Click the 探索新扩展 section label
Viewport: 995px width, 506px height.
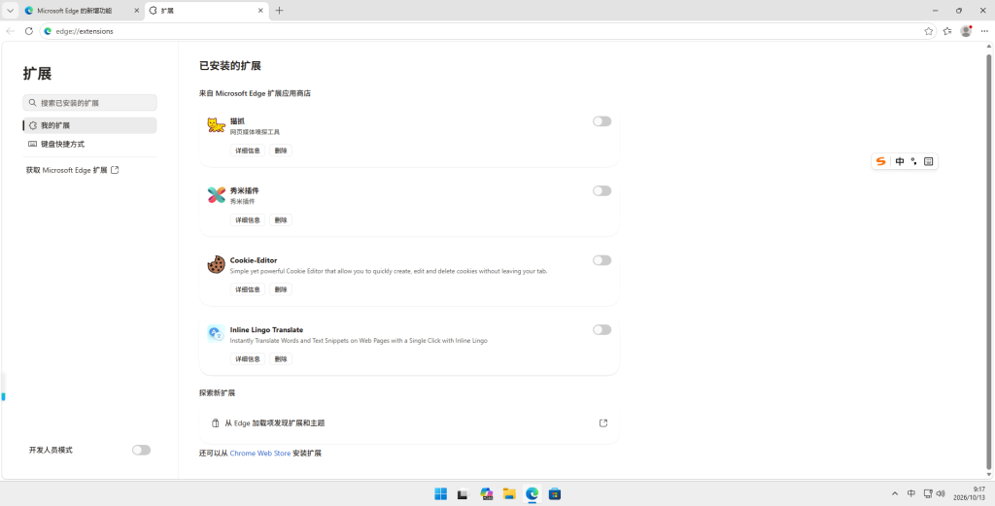217,393
